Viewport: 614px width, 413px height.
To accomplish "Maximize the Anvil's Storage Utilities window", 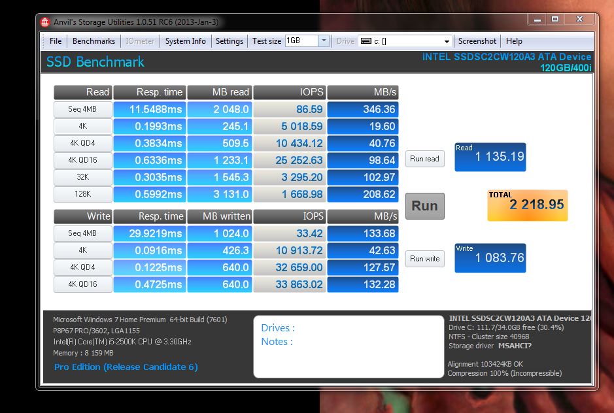I will tap(555, 19).
